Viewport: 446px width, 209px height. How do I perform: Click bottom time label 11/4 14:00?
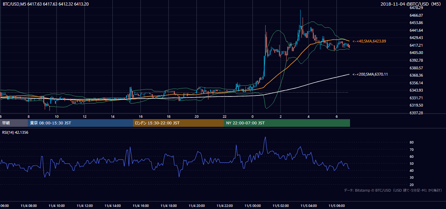click(x=112, y=206)
